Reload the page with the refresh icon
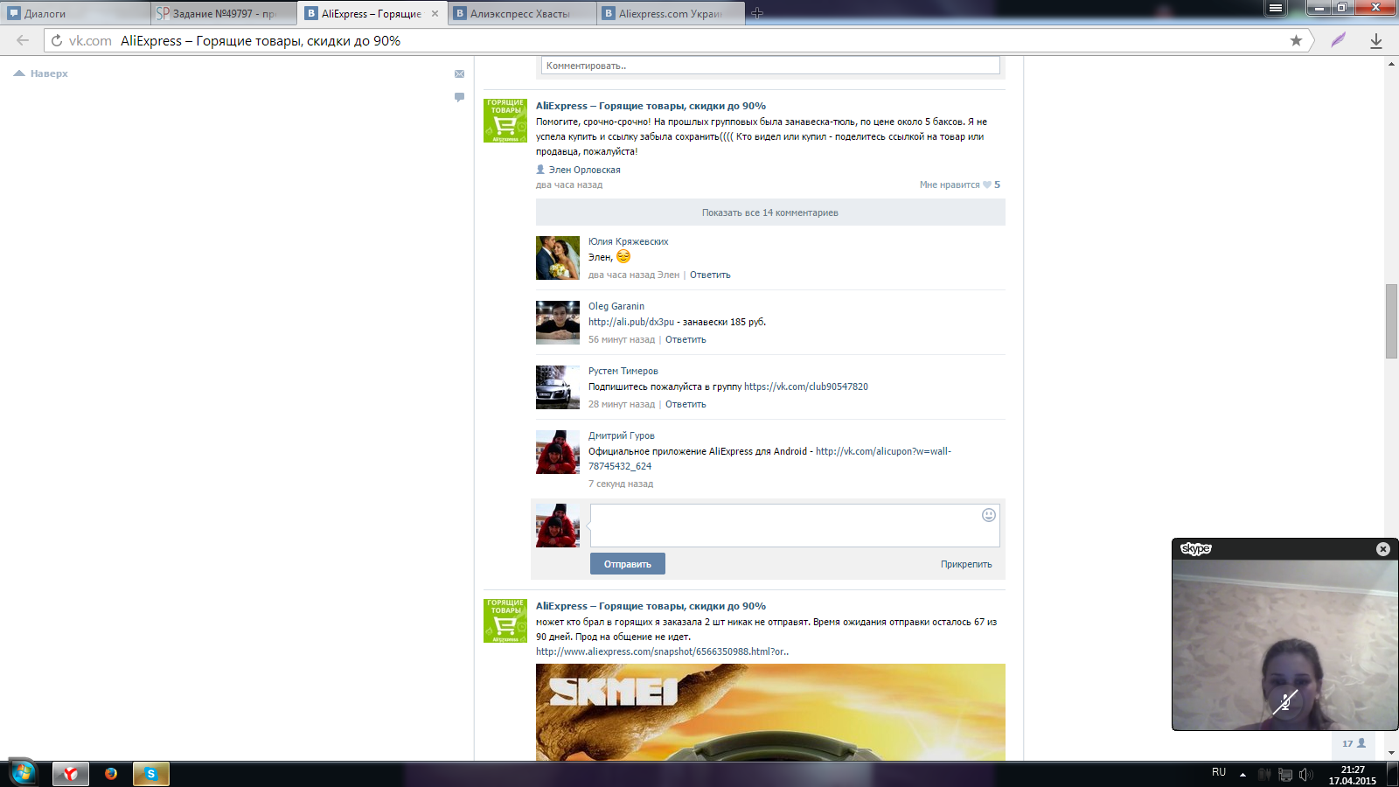Screen dimensions: 1399x787 [57, 41]
